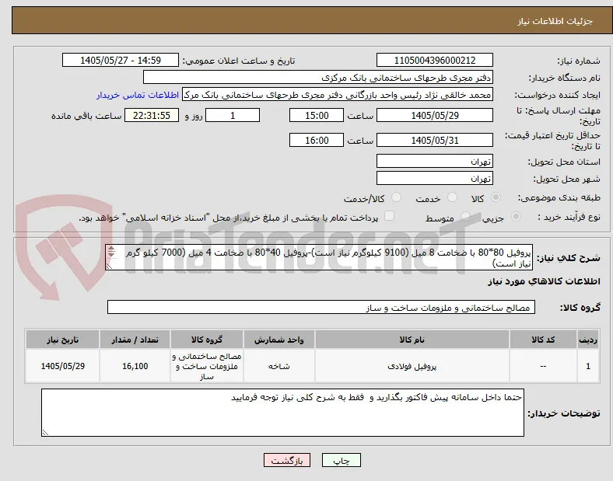Click the گروه کالا column header
The image size is (613, 481).
[x=207, y=340]
